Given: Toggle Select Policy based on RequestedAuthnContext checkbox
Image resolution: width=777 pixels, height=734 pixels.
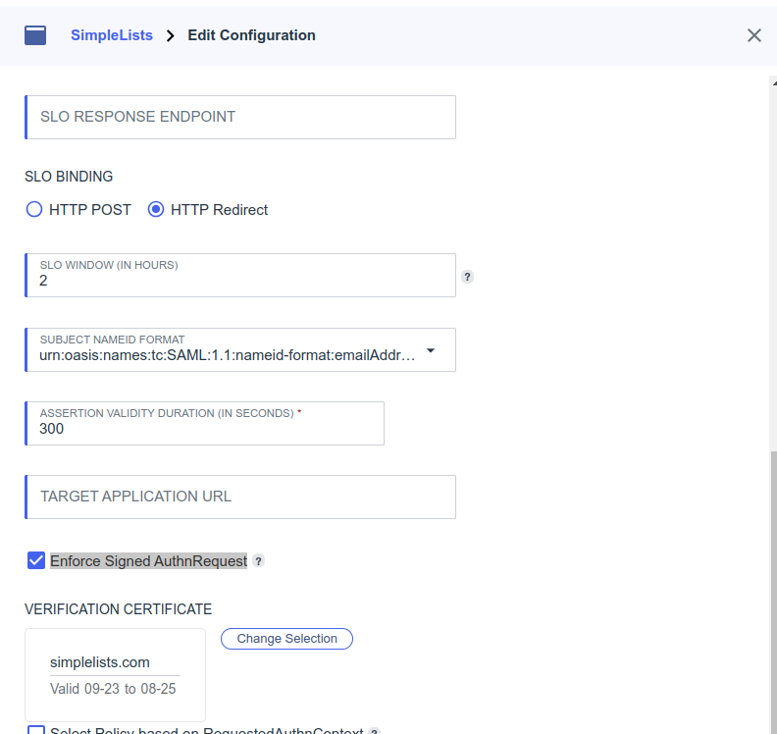Looking at the screenshot, I should (x=36, y=730).
